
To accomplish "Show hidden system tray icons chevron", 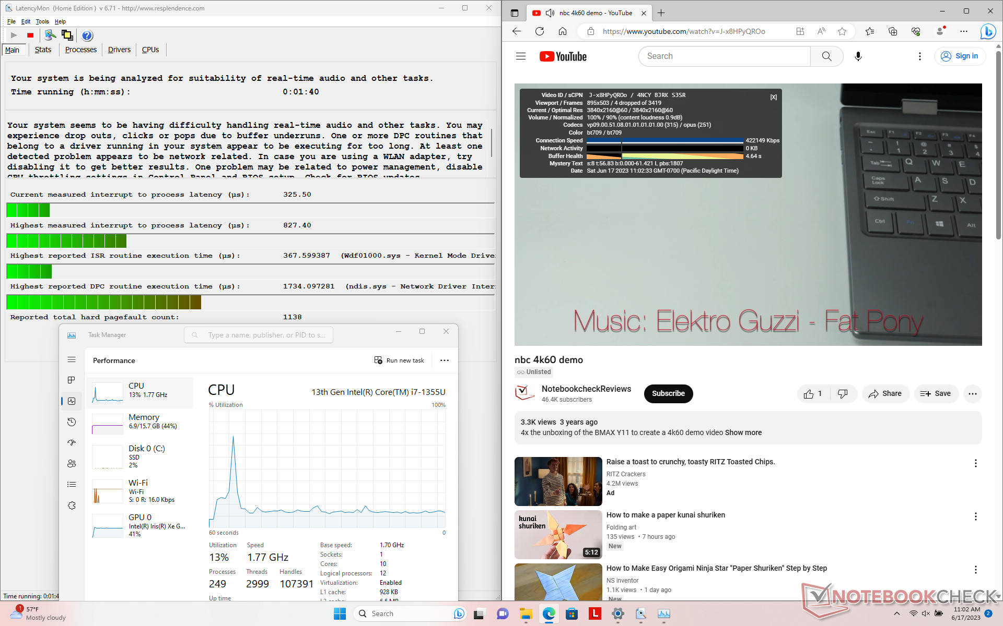I will (896, 613).
